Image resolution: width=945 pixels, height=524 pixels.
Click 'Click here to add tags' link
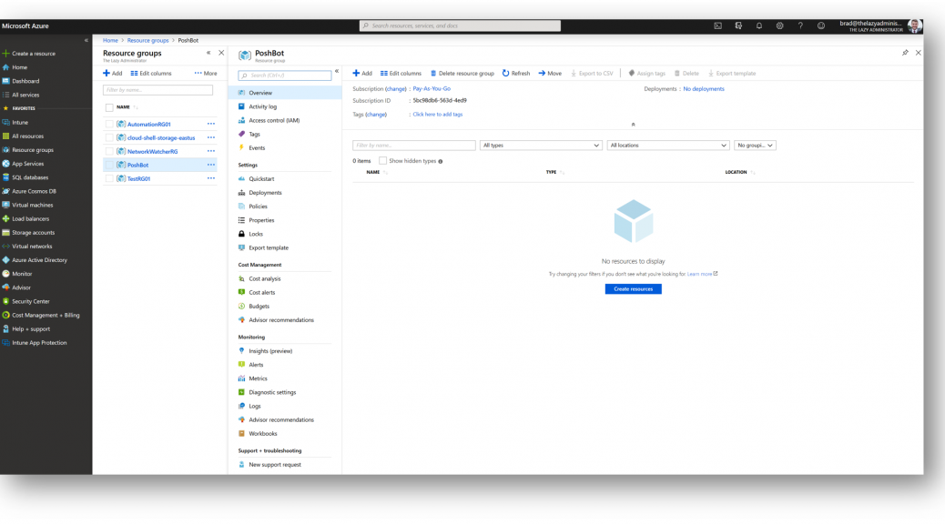point(438,115)
